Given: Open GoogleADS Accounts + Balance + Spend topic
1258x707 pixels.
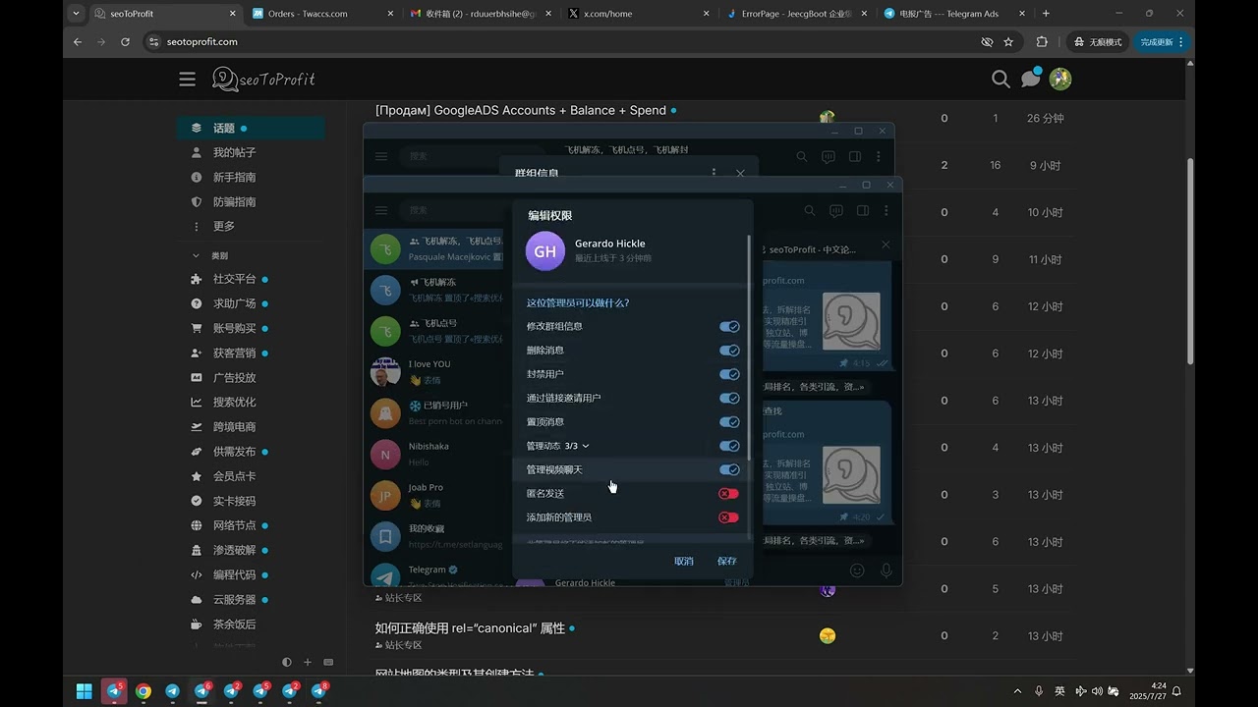Looking at the screenshot, I should tap(521, 110).
